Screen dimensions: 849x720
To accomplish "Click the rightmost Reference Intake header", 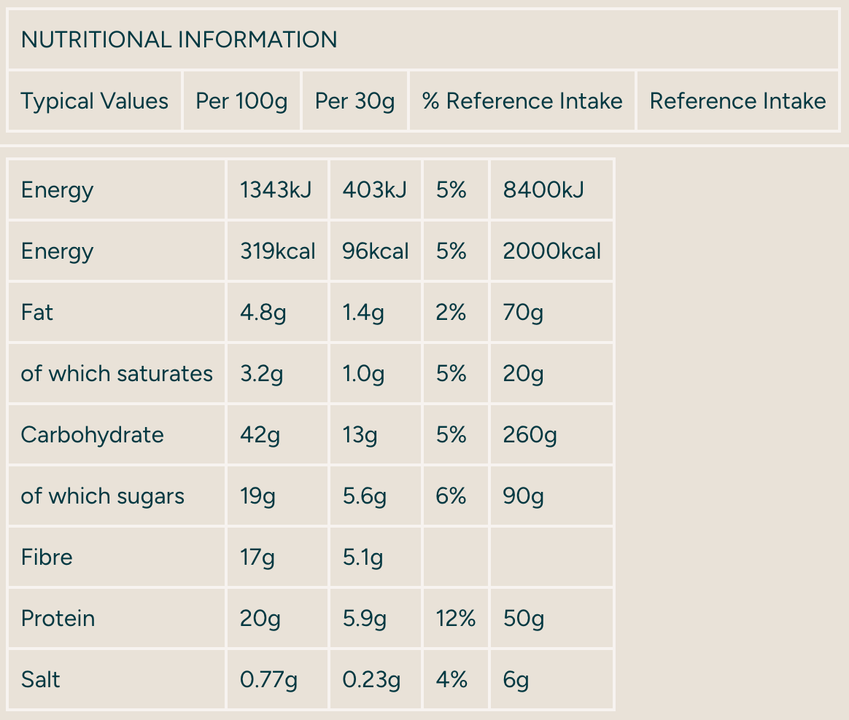I will [x=737, y=101].
